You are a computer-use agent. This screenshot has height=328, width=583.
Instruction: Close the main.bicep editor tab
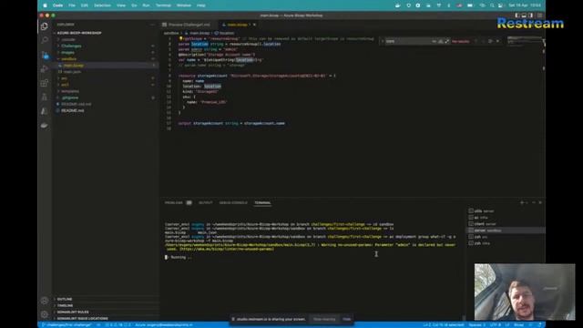point(254,25)
